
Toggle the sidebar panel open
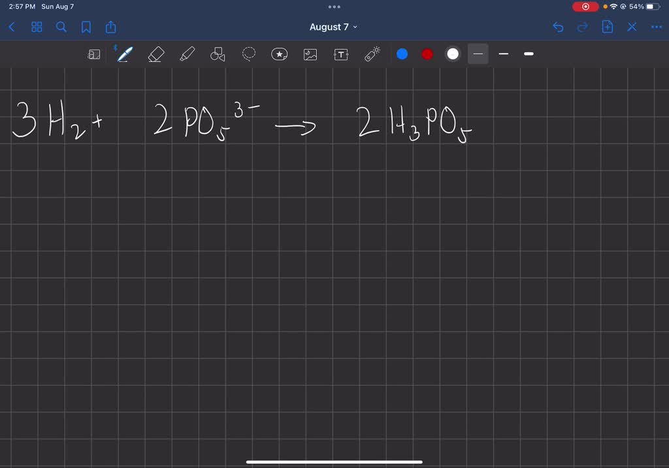click(x=94, y=54)
